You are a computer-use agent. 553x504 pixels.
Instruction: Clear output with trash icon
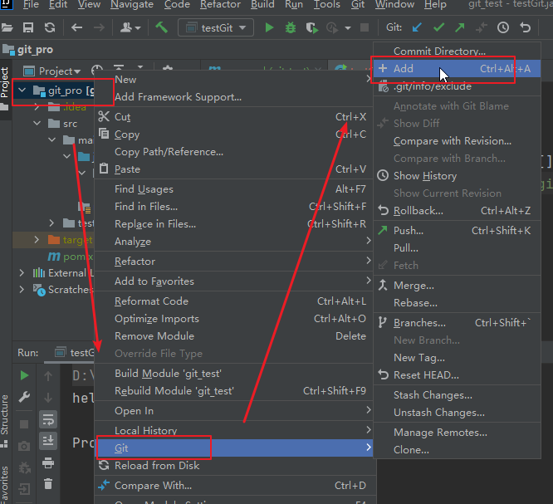[48, 483]
